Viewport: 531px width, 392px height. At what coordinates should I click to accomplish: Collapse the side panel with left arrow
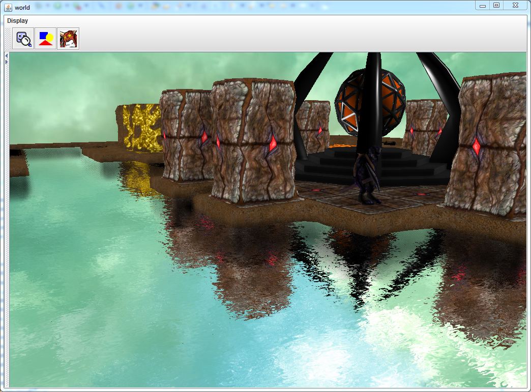tap(6, 55)
